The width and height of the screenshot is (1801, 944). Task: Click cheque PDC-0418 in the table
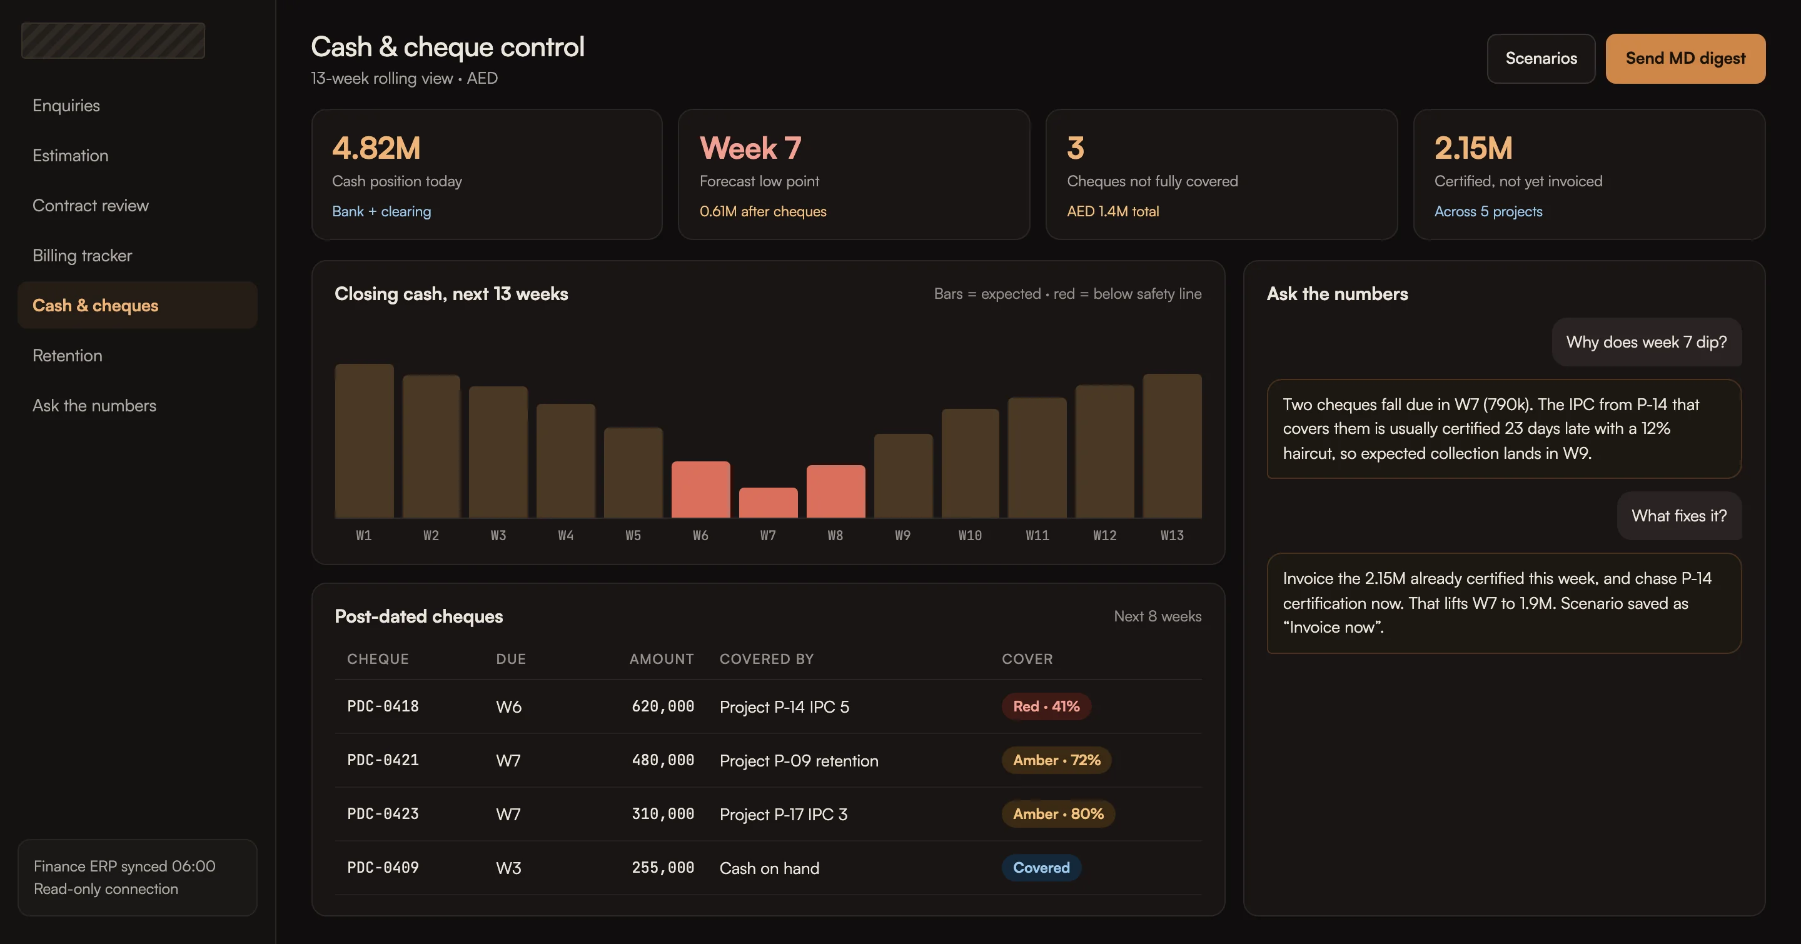point(383,706)
